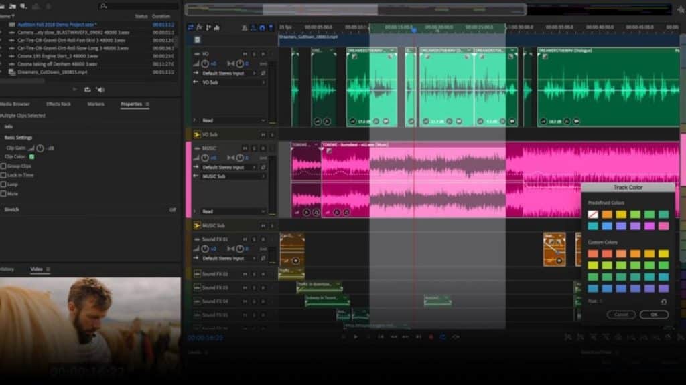This screenshot has width=686, height=385.
Task: Select the Move tool
Action: 190,28
